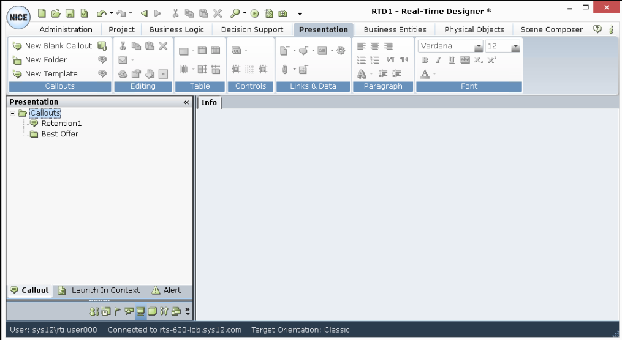This screenshot has width=622, height=340.
Task: Toggle Italic font formatting
Action: point(438,60)
